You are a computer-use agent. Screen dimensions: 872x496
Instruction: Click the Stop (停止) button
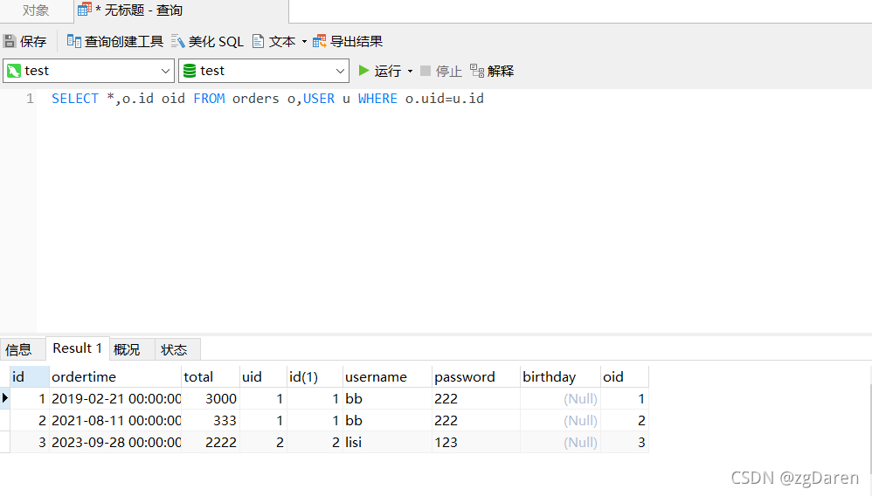441,71
